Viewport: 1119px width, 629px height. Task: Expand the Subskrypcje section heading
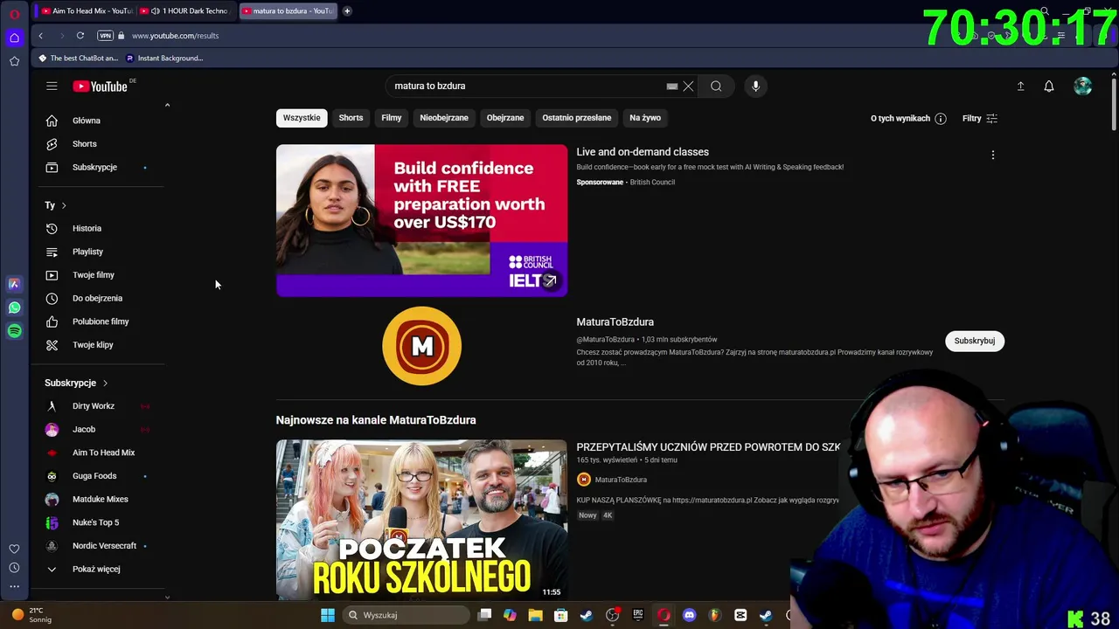pos(76,383)
